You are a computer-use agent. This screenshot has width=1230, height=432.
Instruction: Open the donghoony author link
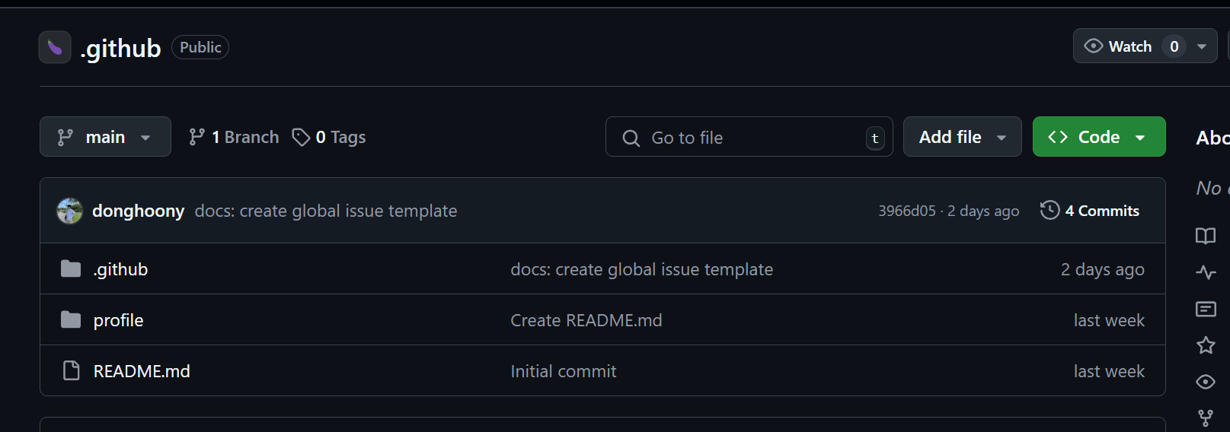click(138, 211)
